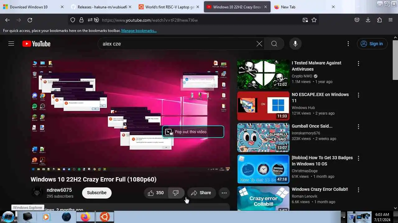Open the taskbar clock 6:03 AM

(382, 217)
